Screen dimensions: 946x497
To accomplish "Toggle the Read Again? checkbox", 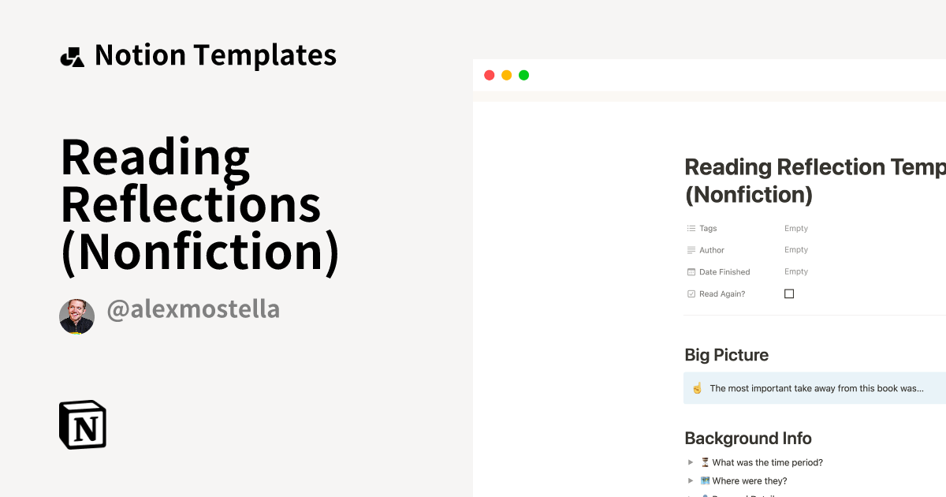I will tap(789, 293).
